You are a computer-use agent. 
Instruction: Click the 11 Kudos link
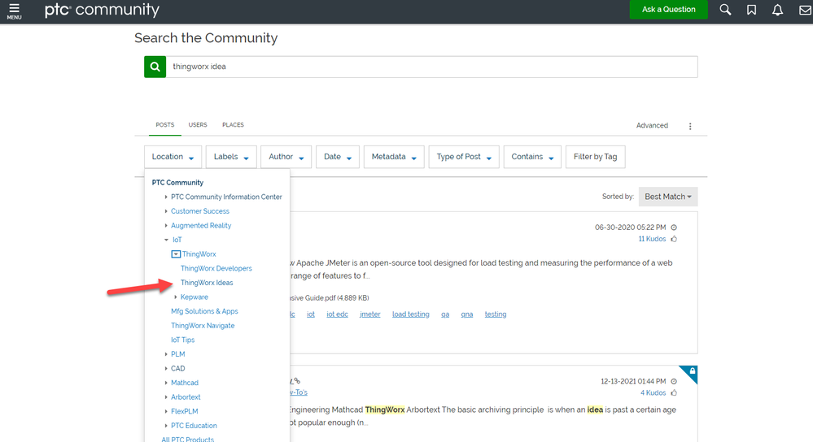tap(652, 239)
